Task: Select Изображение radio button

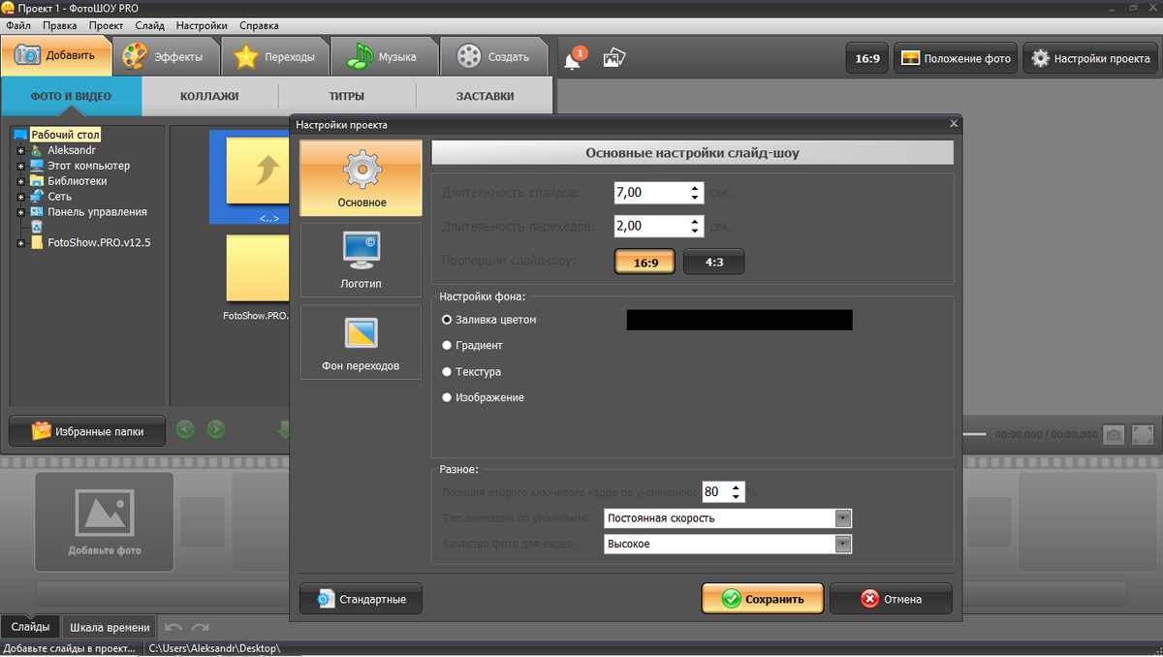Action: tap(447, 397)
